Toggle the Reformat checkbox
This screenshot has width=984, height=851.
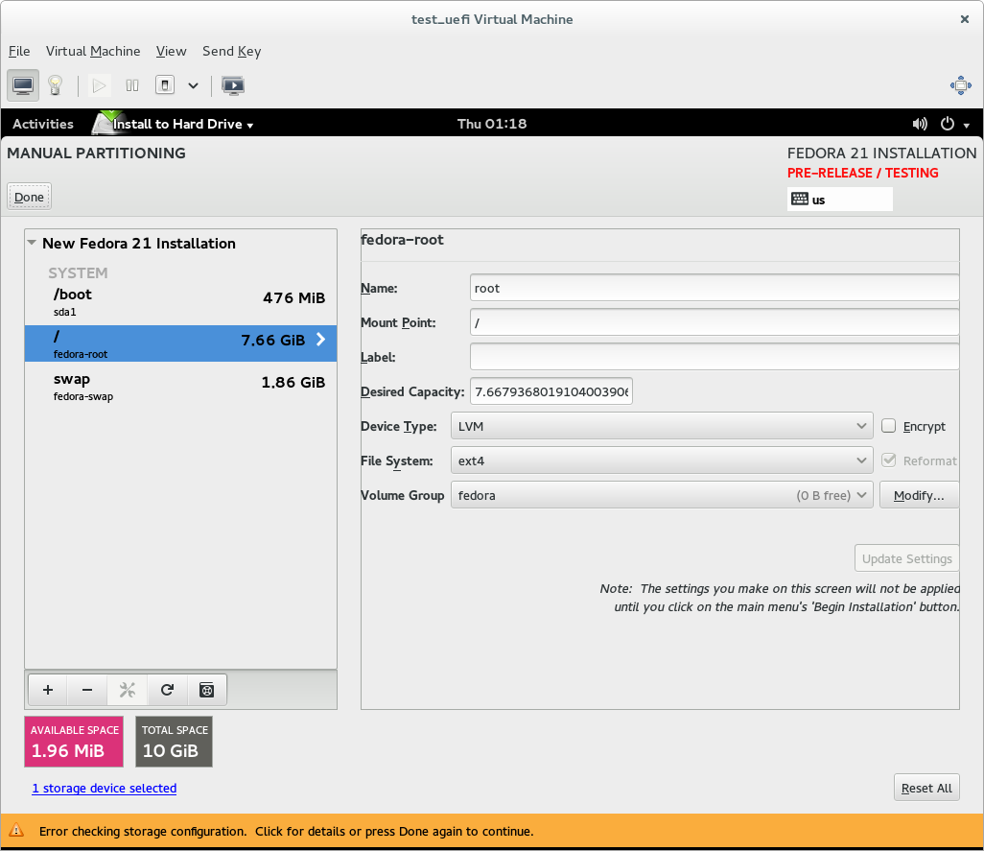[x=889, y=460]
